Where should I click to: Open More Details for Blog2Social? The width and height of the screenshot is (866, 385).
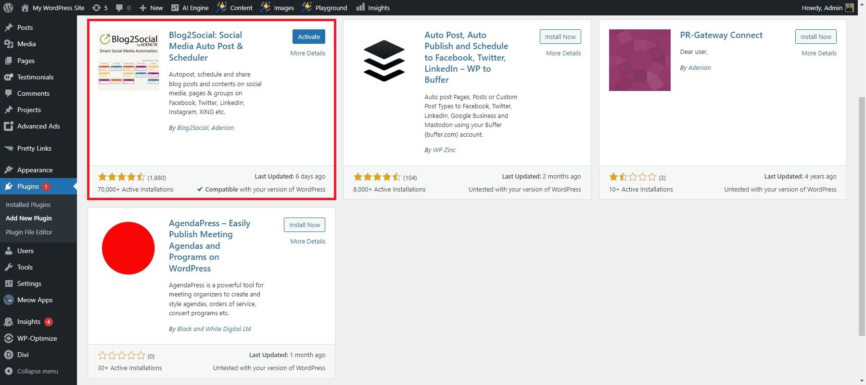pos(308,53)
